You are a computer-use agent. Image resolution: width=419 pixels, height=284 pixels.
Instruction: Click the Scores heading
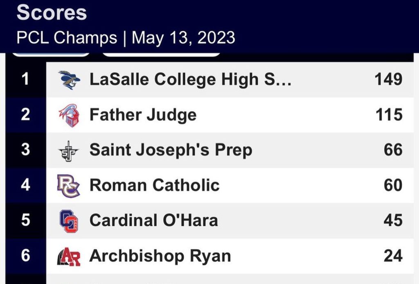tap(52, 13)
